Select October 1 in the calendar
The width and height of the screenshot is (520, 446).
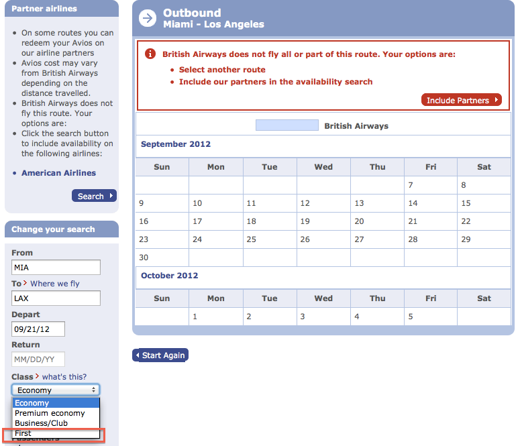tap(216, 317)
